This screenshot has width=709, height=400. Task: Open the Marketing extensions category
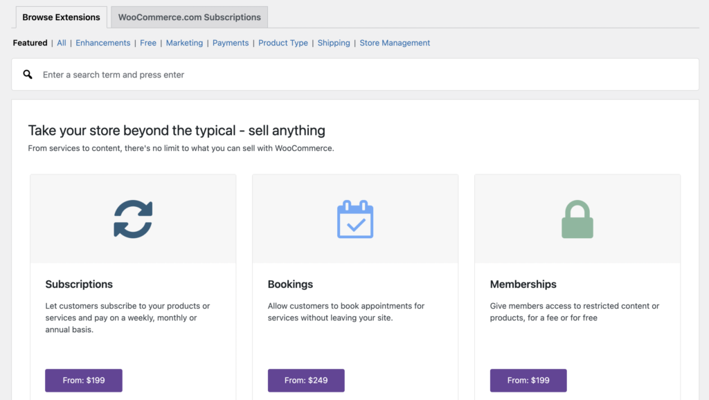coord(184,42)
